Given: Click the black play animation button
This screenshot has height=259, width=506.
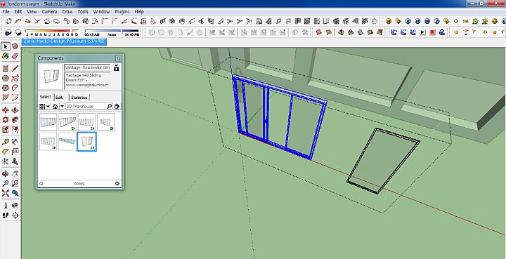Looking at the screenshot, I should (x=423, y=32).
